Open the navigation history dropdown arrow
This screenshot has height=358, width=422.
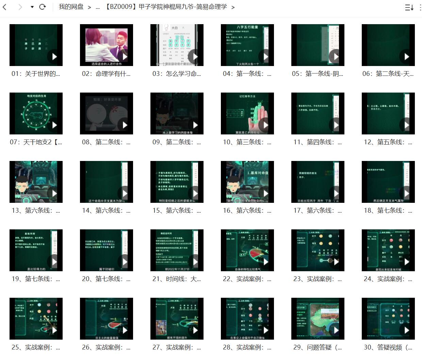click(32, 7)
